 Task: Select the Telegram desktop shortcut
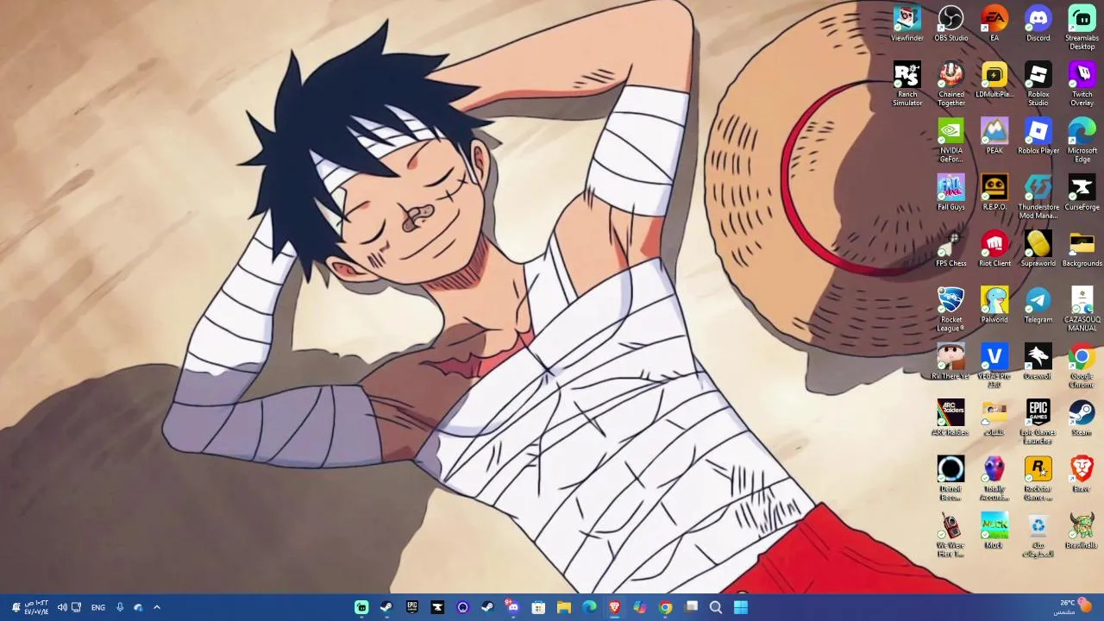[1038, 305]
